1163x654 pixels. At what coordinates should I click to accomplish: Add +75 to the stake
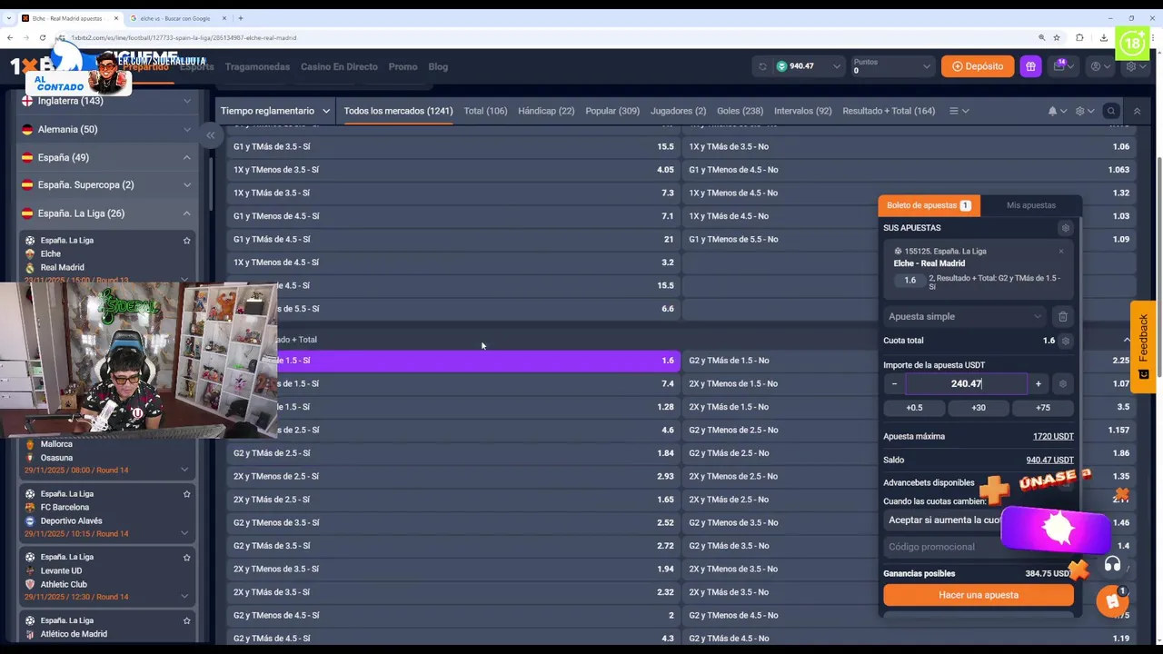coord(1043,407)
